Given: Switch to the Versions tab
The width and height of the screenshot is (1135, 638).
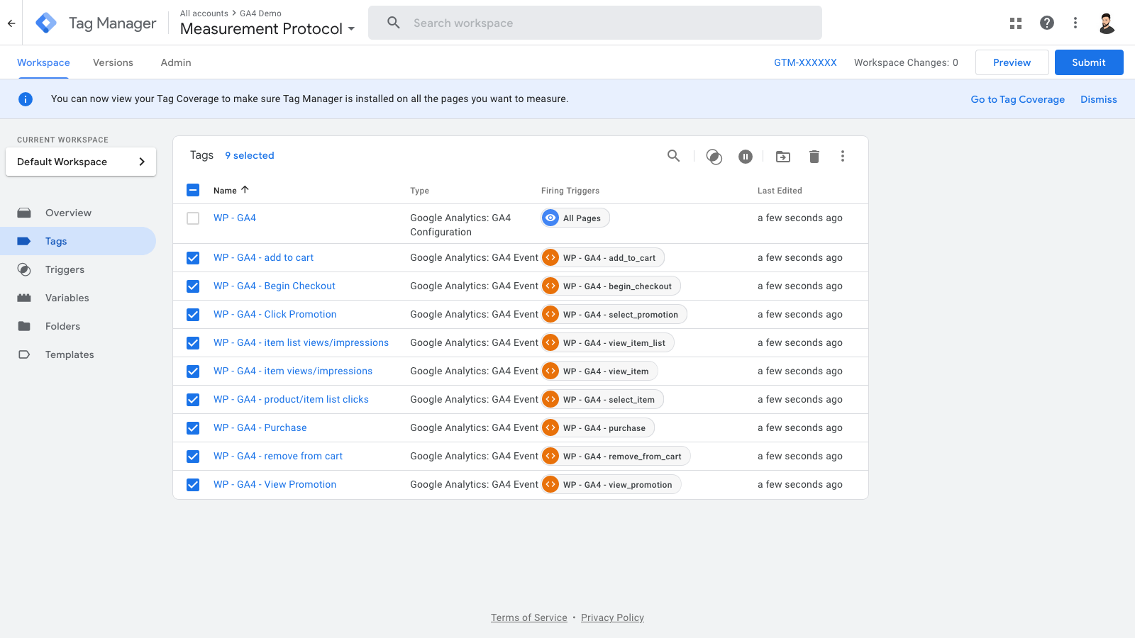Looking at the screenshot, I should click(x=113, y=62).
